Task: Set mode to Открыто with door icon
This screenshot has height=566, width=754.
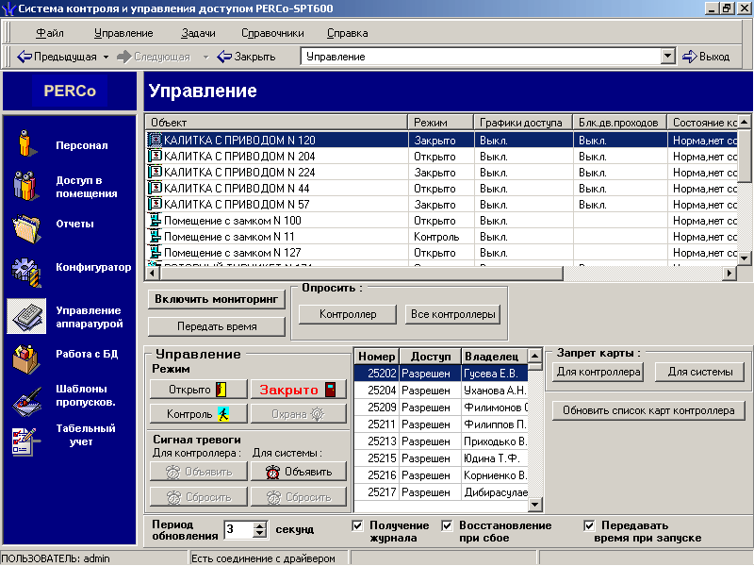Action: click(198, 390)
